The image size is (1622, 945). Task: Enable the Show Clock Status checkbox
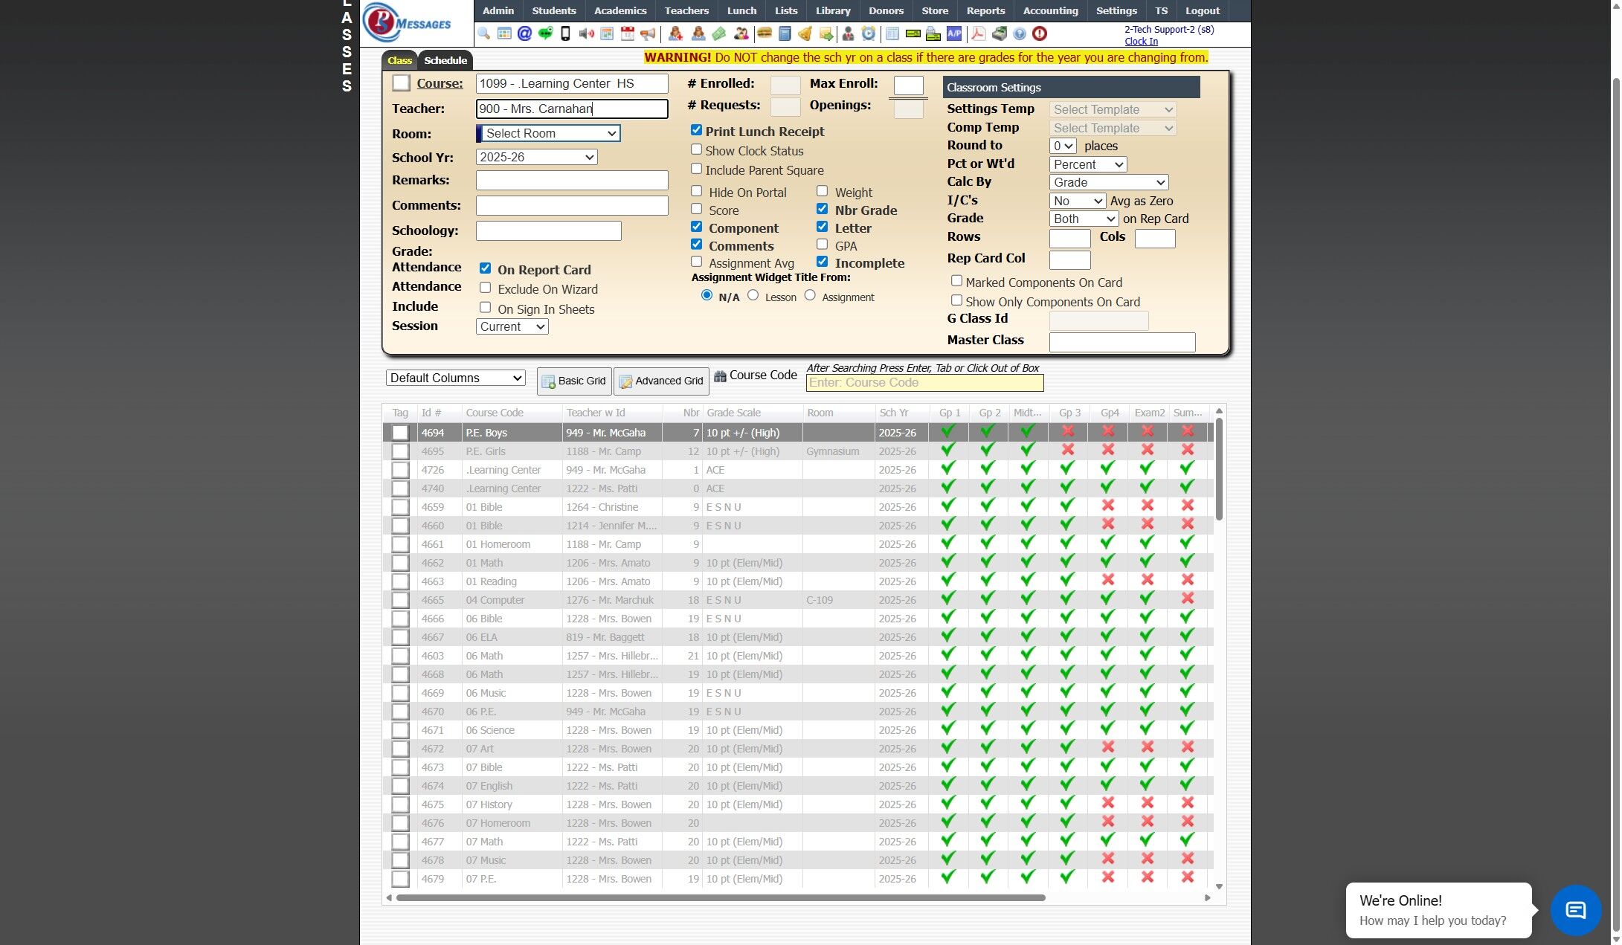tap(696, 149)
